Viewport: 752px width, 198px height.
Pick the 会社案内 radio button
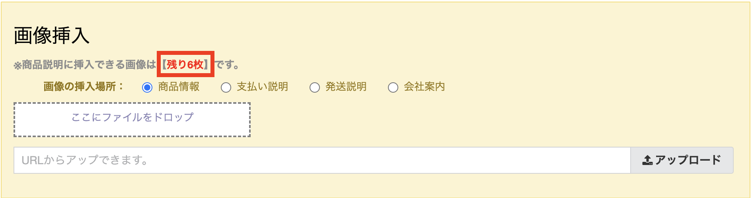click(393, 87)
